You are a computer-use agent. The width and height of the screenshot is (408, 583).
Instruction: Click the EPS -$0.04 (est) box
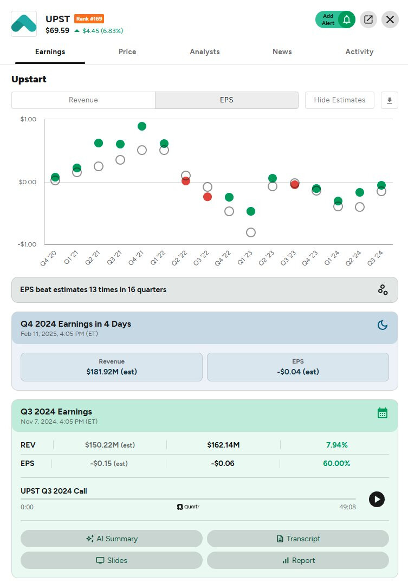tap(298, 367)
